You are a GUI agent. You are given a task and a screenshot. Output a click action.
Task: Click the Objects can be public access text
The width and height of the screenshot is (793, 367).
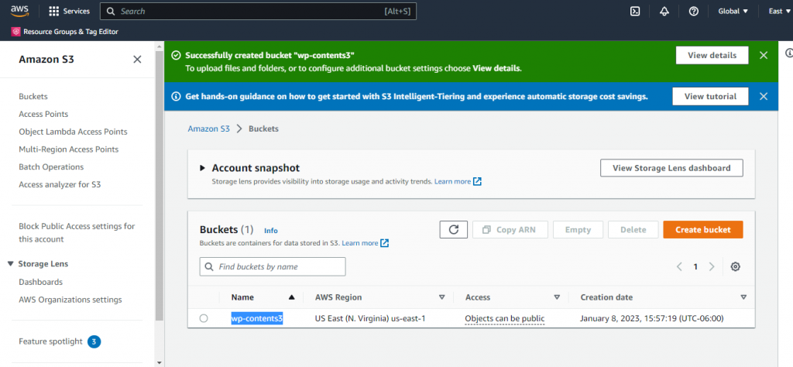click(x=505, y=318)
